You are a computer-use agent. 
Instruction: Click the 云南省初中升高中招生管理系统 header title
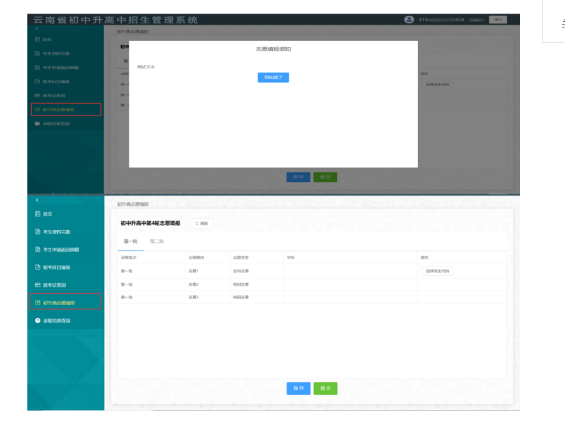pyautogui.click(x=116, y=20)
